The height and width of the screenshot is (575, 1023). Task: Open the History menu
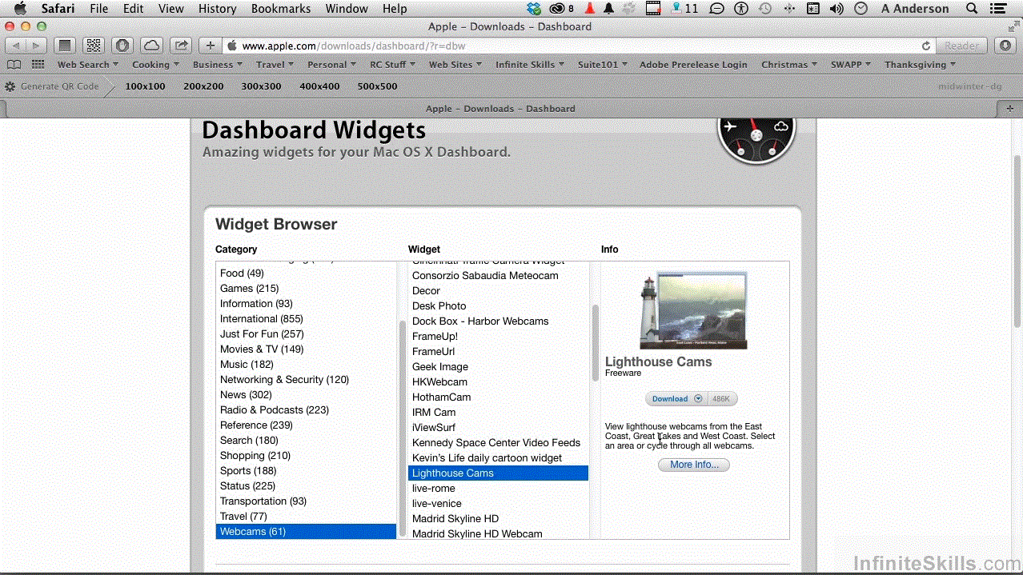pos(217,9)
